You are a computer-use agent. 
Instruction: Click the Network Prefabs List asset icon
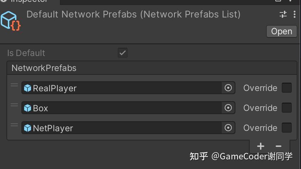click(10, 21)
